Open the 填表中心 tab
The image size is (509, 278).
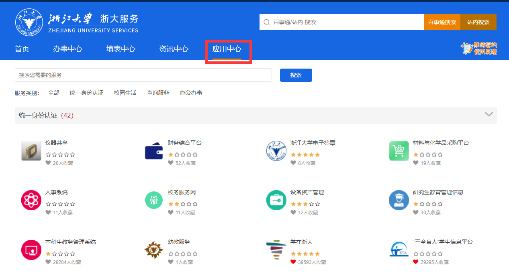point(121,49)
